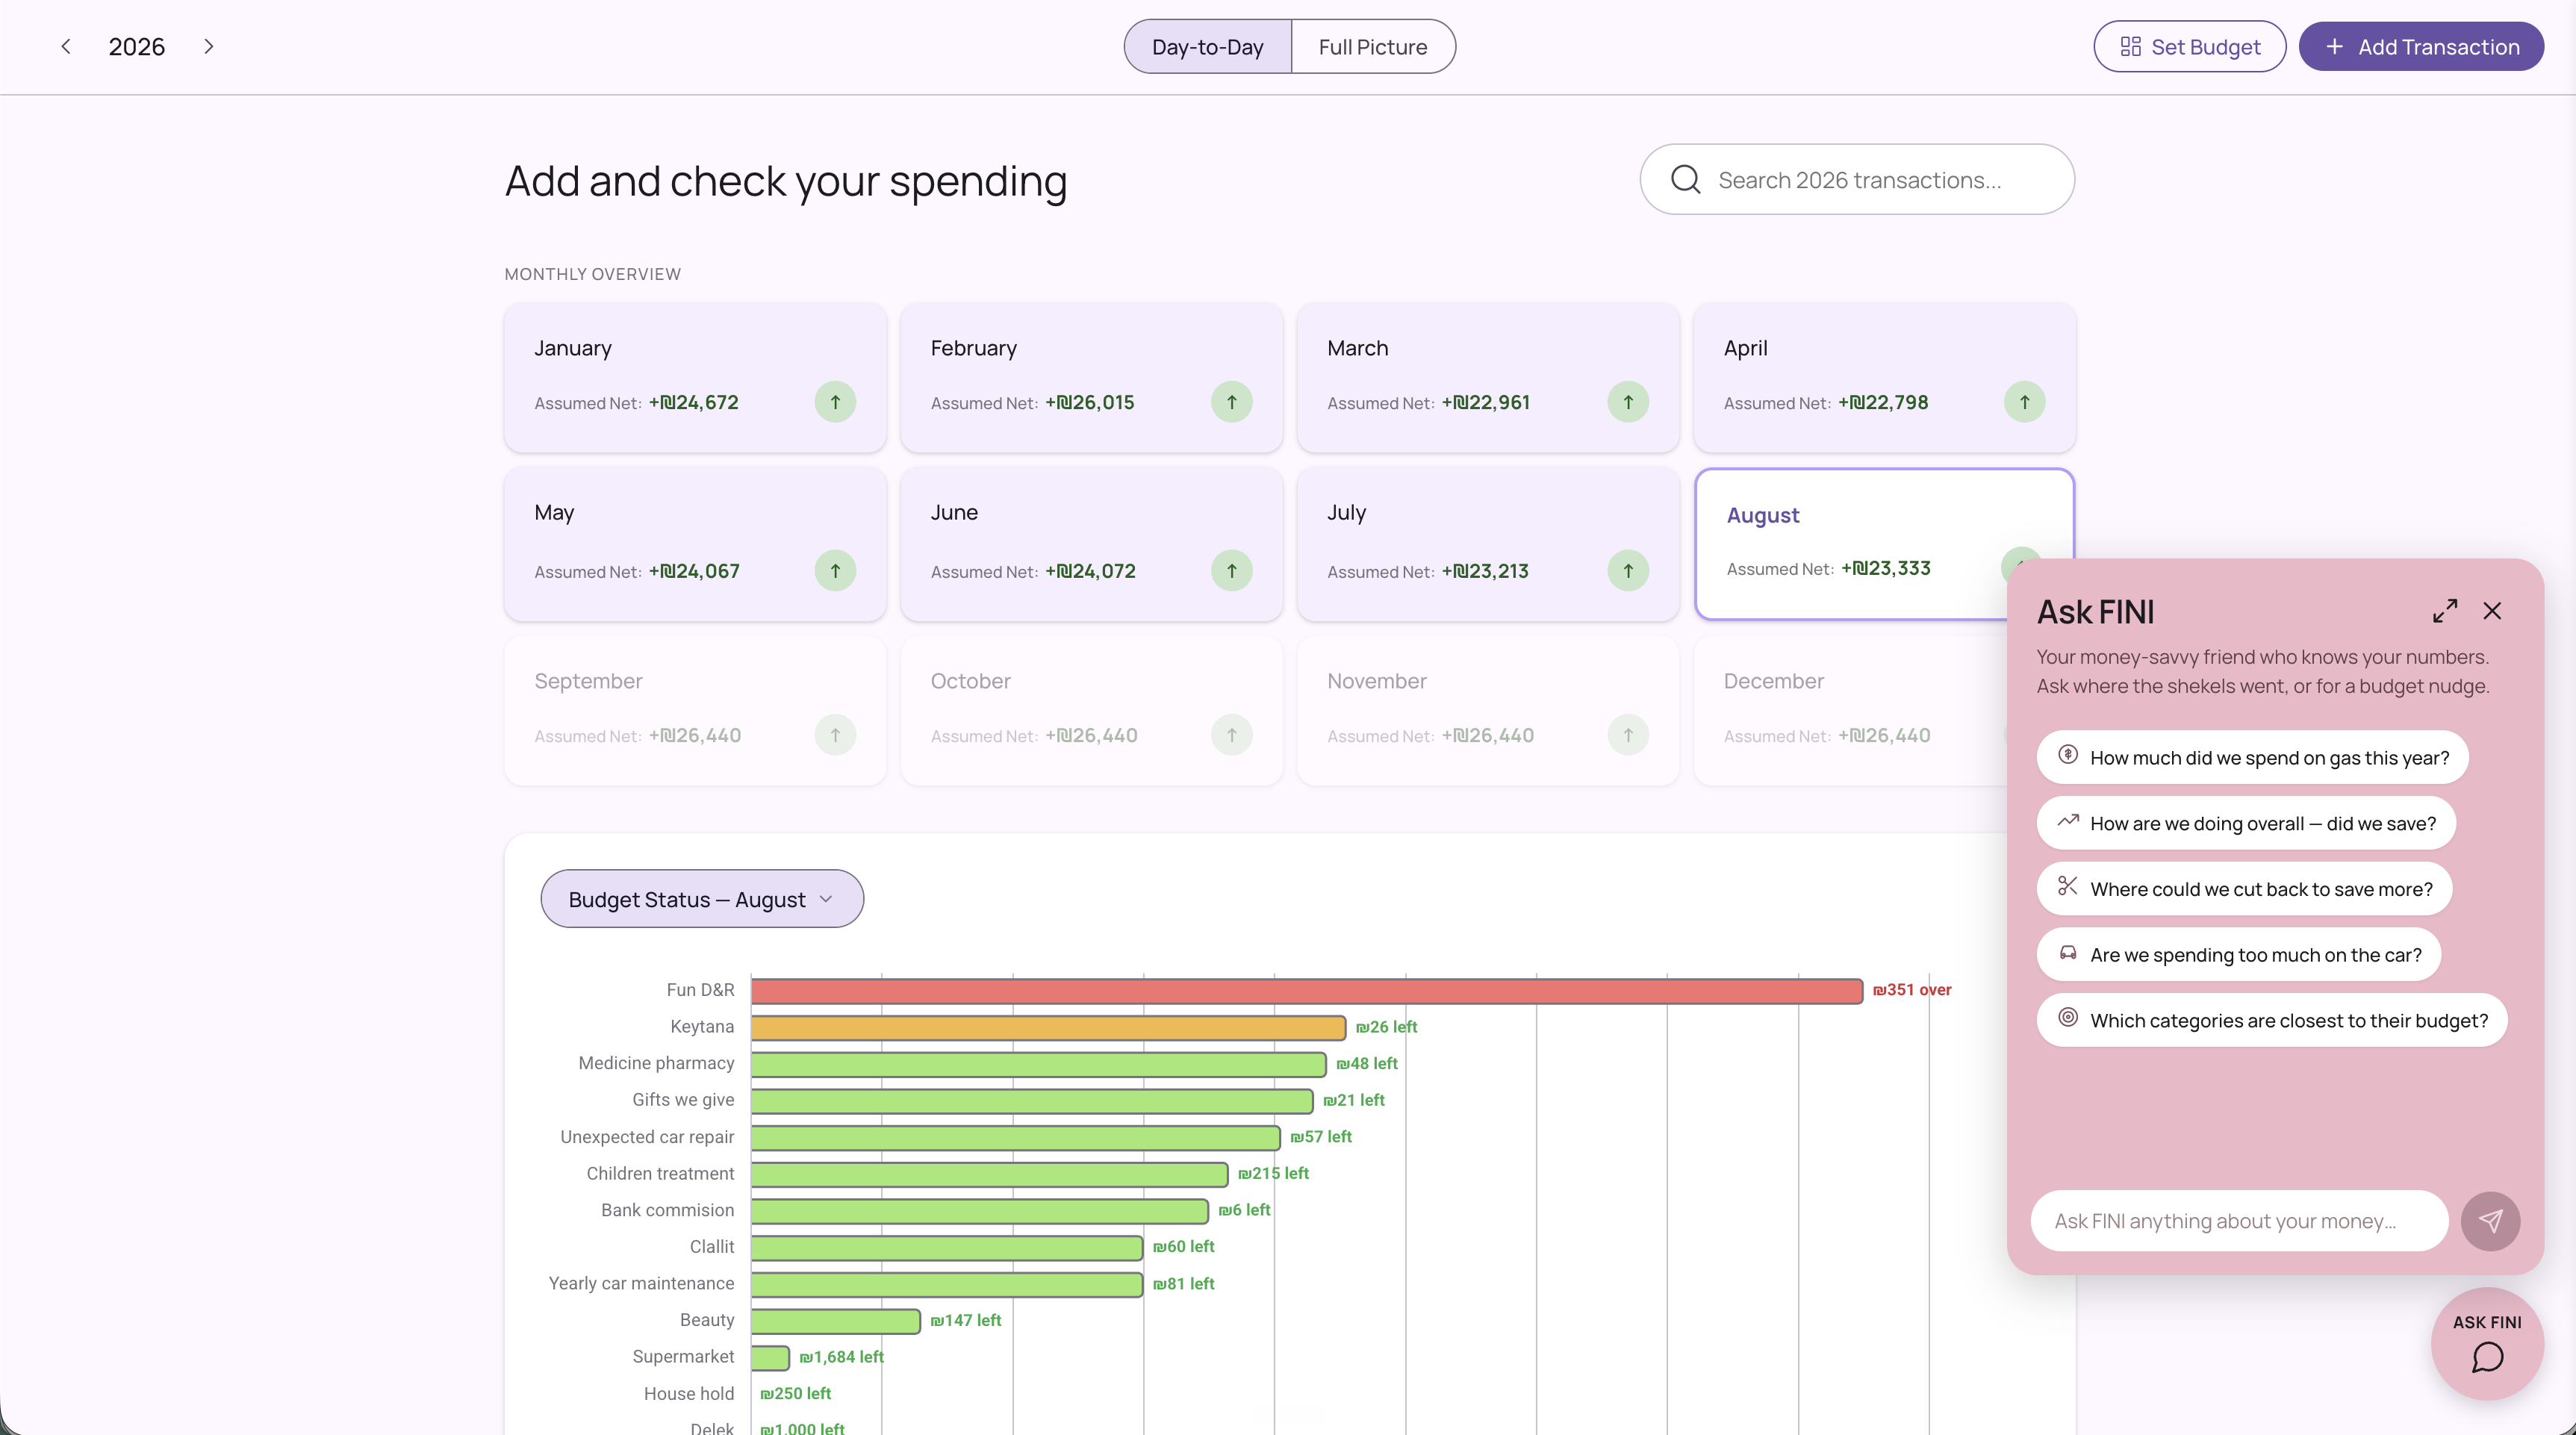This screenshot has height=1435, width=2576.
Task: Click March's green up-arrow icon
Action: pos(1628,402)
